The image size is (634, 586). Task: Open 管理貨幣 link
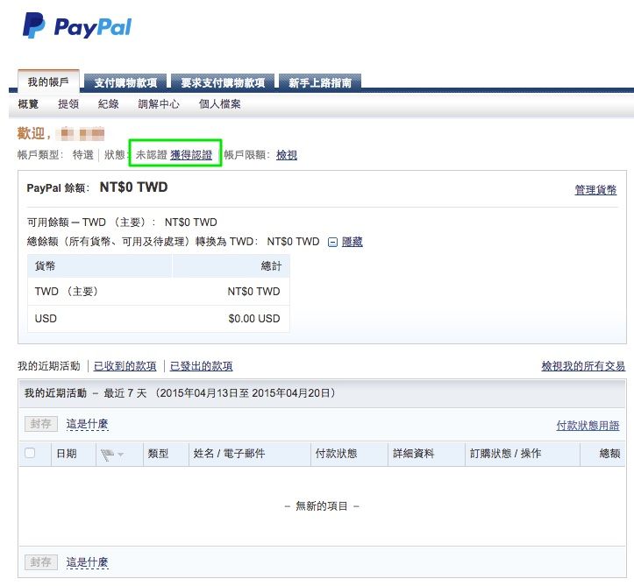(x=595, y=190)
